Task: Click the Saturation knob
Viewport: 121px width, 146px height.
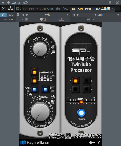Action: [40, 111]
